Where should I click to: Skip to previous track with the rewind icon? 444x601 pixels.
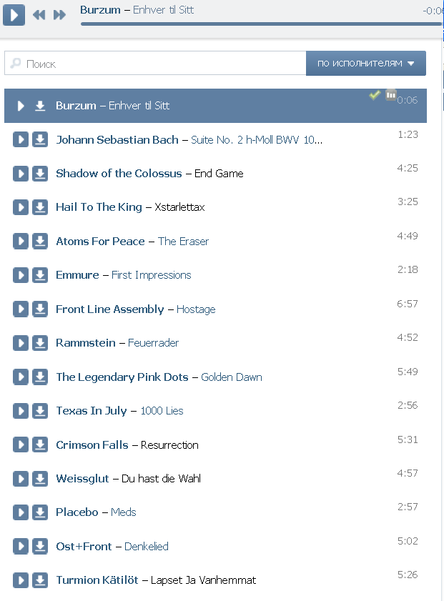coord(39,15)
